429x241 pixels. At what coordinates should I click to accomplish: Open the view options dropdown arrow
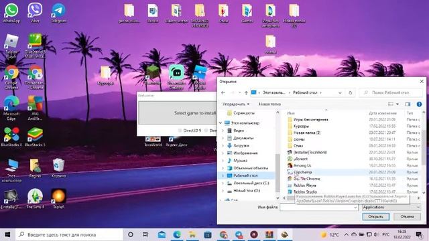pyautogui.click(x=397, y=104)
